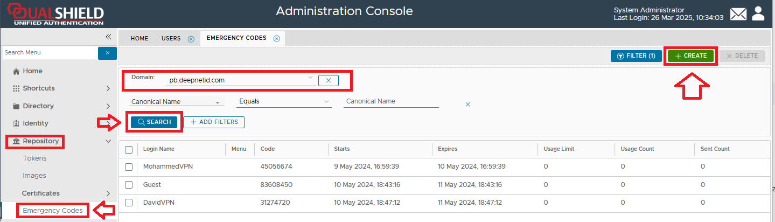Close the Emergency Codes tab

(x=276, y=39)
